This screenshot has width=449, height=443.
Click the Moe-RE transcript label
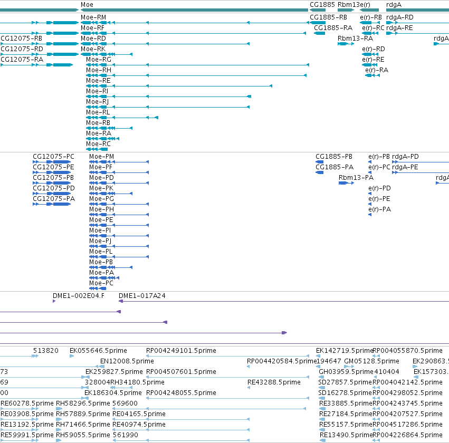click(x=98, y=81)
